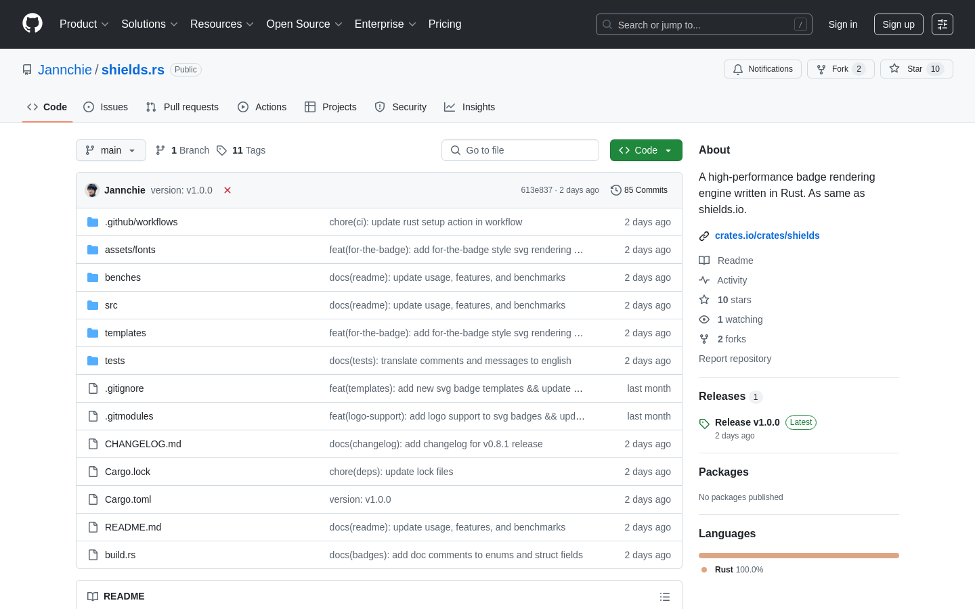Star the repository with star icon
Screen dimensions: 975x609
pyautogui.click(x=894, y=68)
